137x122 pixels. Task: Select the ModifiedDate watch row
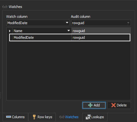pos(70,37)
